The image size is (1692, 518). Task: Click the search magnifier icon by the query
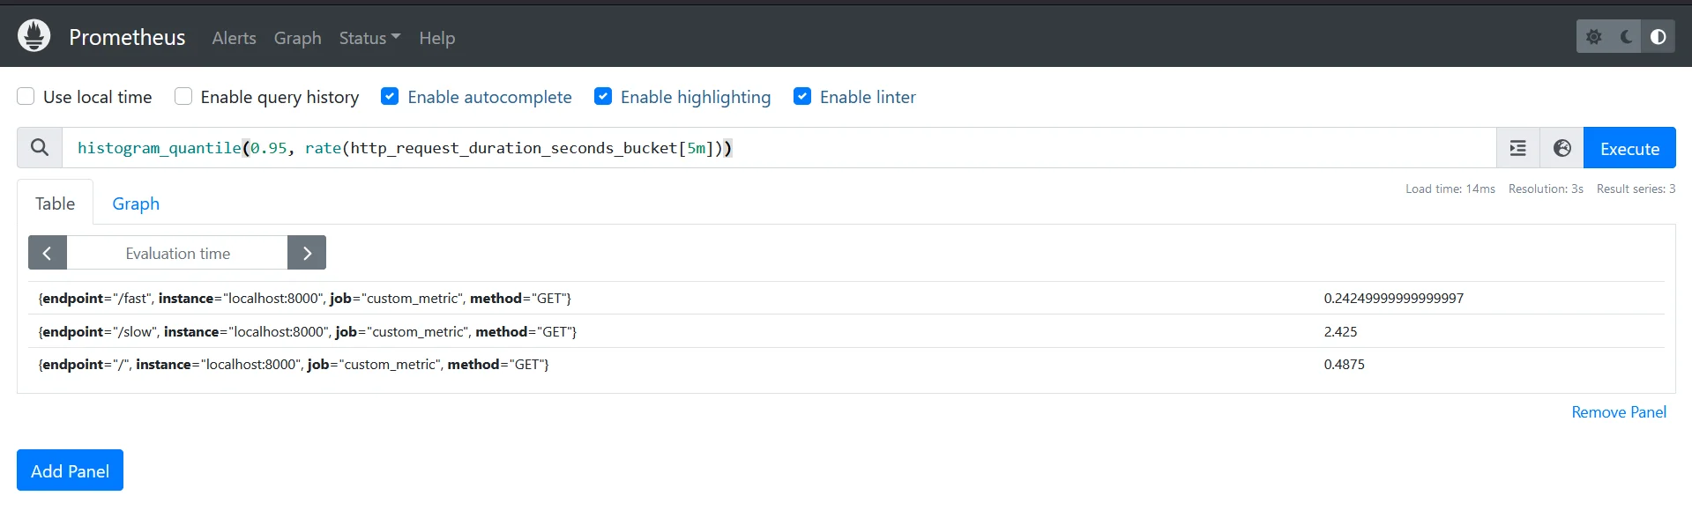coord(39,147)
